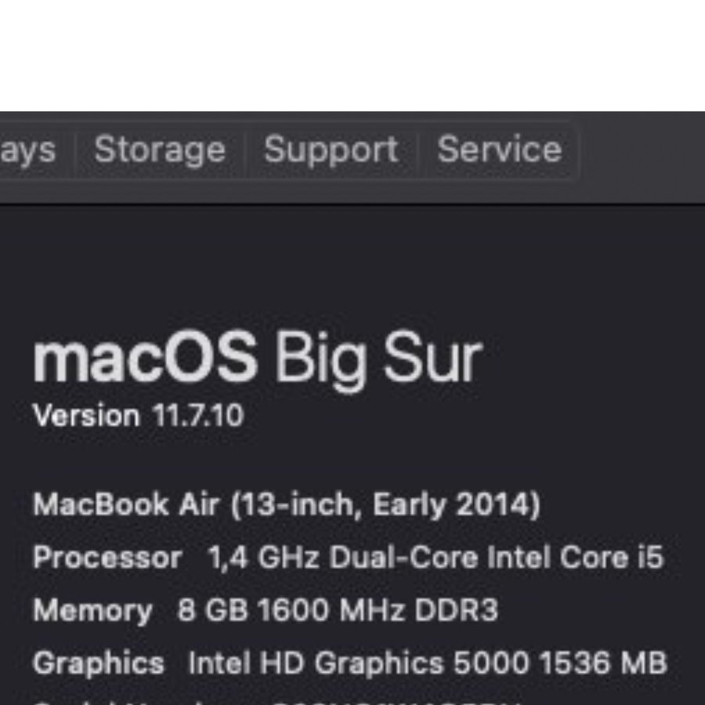Viewport: 705px width, 705px height.
Task: Select the Service tab
Action: point(499,150)
